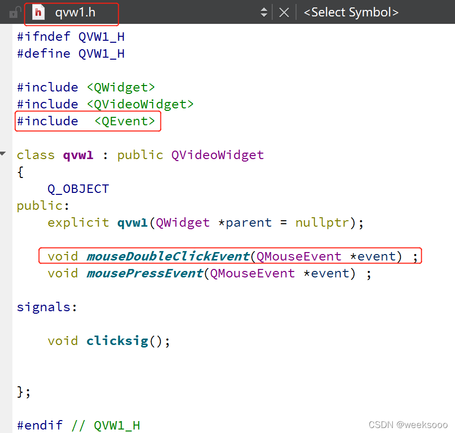
Task: Click the explicit keyword
Action: pyautogui.click(x=78, y=223)
